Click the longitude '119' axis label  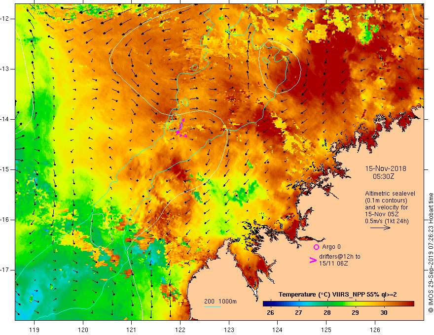pyautogui.click(x=35, y=330)
